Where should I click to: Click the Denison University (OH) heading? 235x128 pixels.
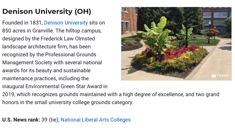point(46,12)
